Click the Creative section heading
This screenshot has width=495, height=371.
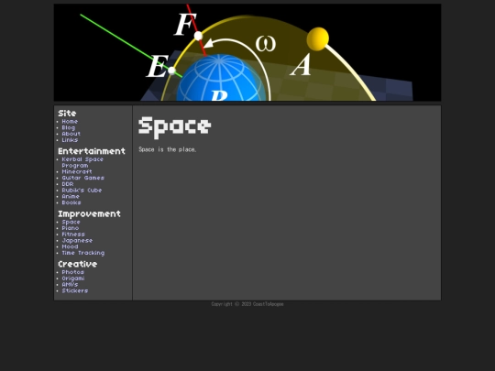point(77,264)
